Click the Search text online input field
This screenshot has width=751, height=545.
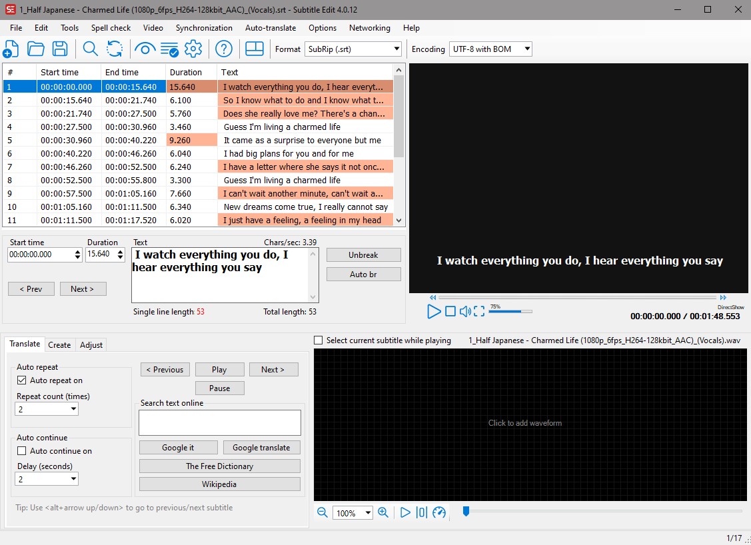220,422
